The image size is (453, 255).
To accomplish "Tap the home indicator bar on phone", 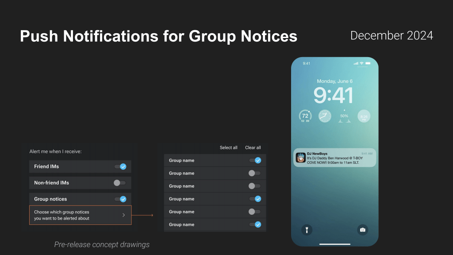I will point(334,243).
